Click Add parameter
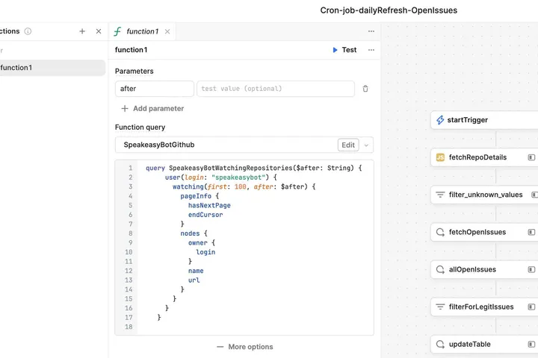This screenshot has width=538, height=358. pyautogui.click(x=152, y=109)
